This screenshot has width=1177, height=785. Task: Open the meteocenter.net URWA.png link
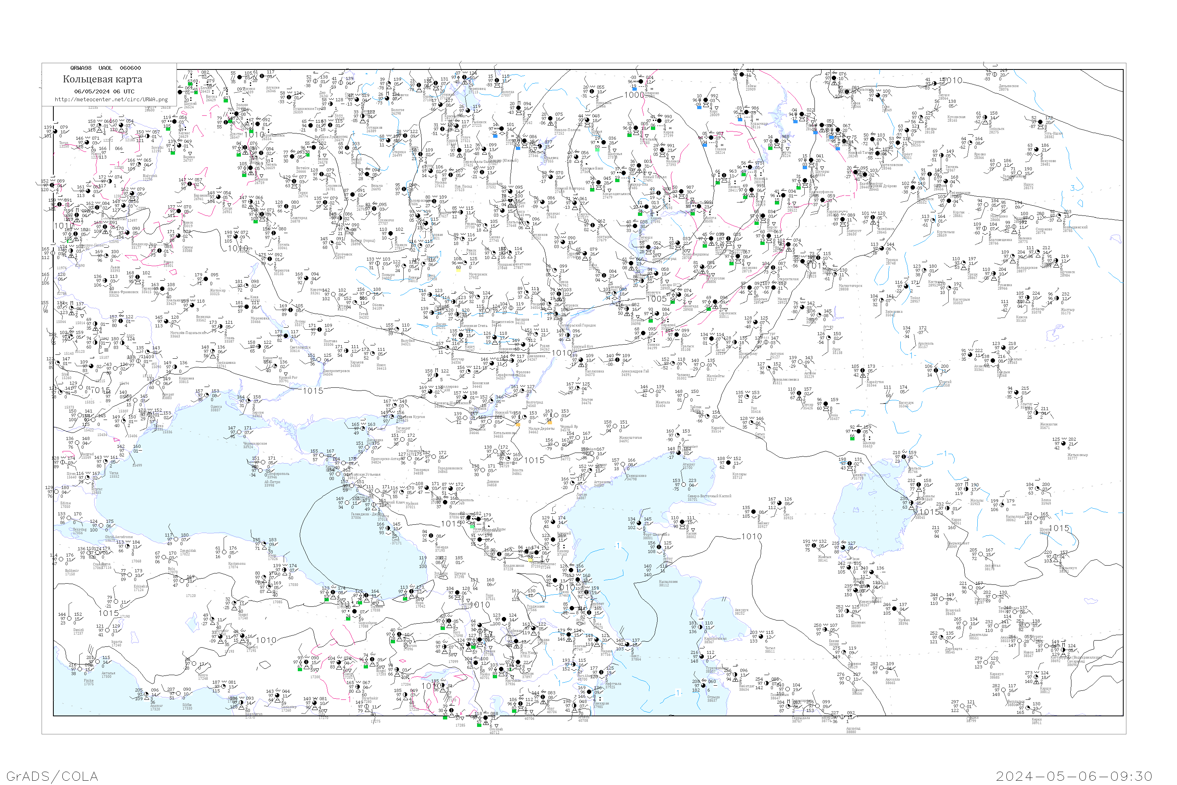point(111,100)
